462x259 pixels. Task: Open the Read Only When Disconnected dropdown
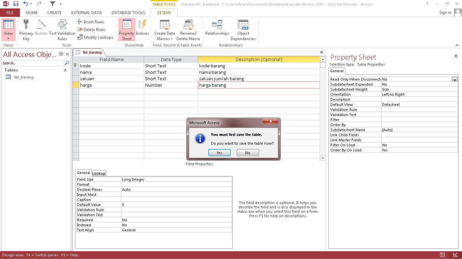click(455, 79)
